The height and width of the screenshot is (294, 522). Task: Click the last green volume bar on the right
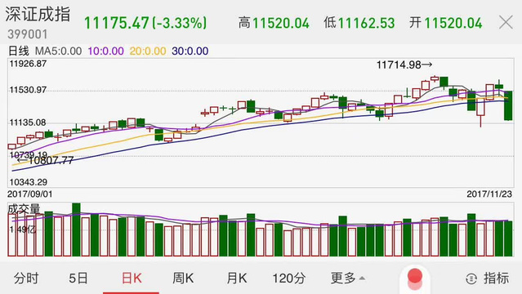point(508,238)
